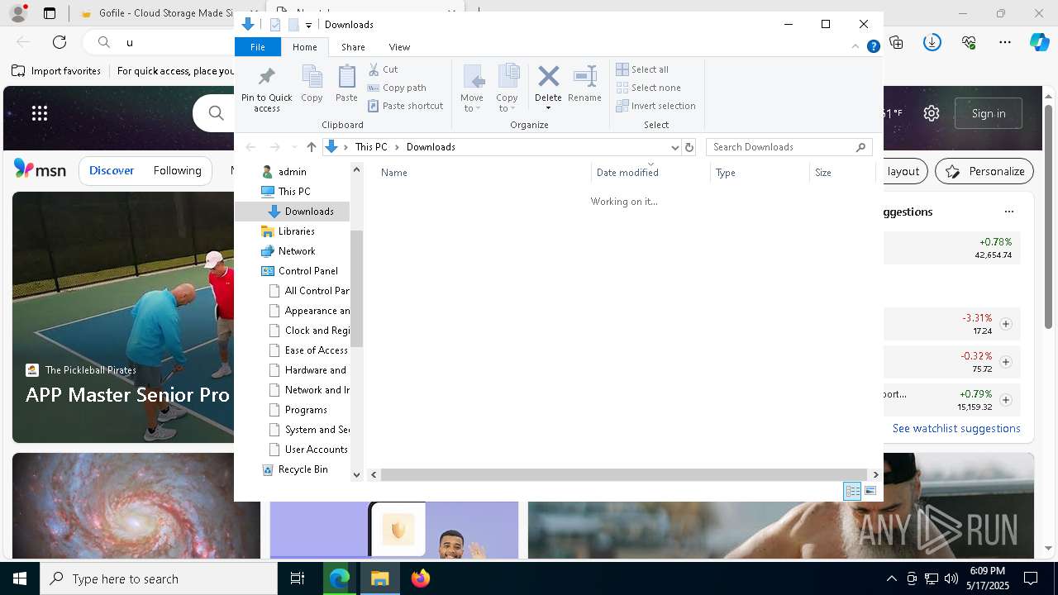Open Firefox from taskbar
The image size is (1058, 595).
[421, 578]
